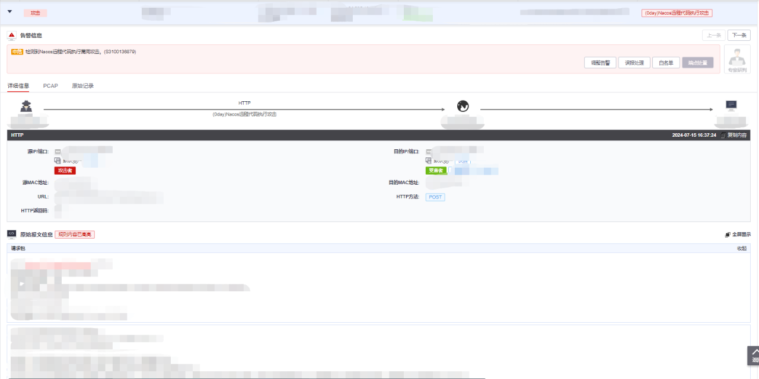
Task: Click the 误报处理 button
Action: (634, 63)
